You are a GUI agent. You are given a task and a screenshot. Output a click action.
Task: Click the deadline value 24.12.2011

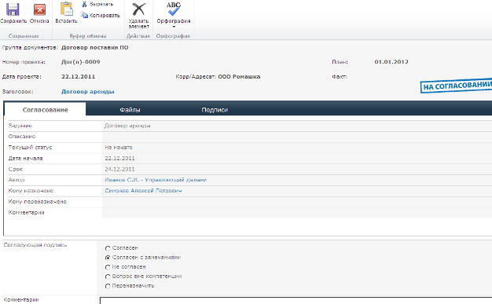tap(119, 169)
